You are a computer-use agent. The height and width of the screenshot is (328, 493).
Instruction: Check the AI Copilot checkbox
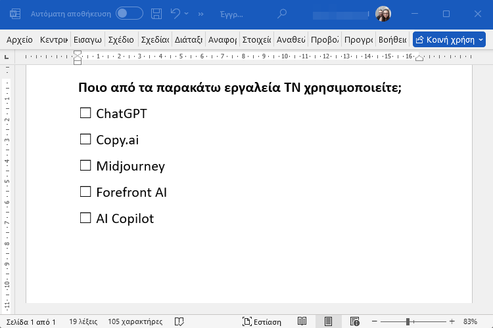point(85,218)
